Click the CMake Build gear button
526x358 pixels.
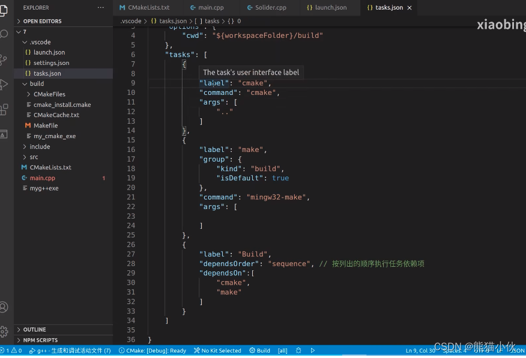259,350
